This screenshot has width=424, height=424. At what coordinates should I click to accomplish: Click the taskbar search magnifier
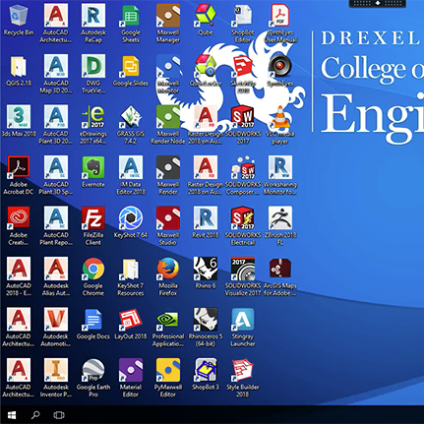[x=35, y=415]
